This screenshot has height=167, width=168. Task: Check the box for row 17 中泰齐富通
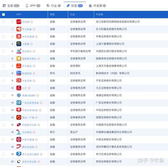point(3,140)
